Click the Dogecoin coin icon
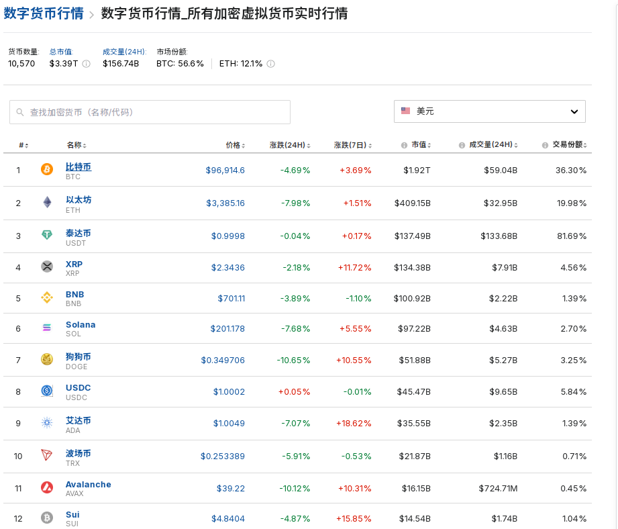This screenshot has height=529, width=618. click(x=46, y=359)
